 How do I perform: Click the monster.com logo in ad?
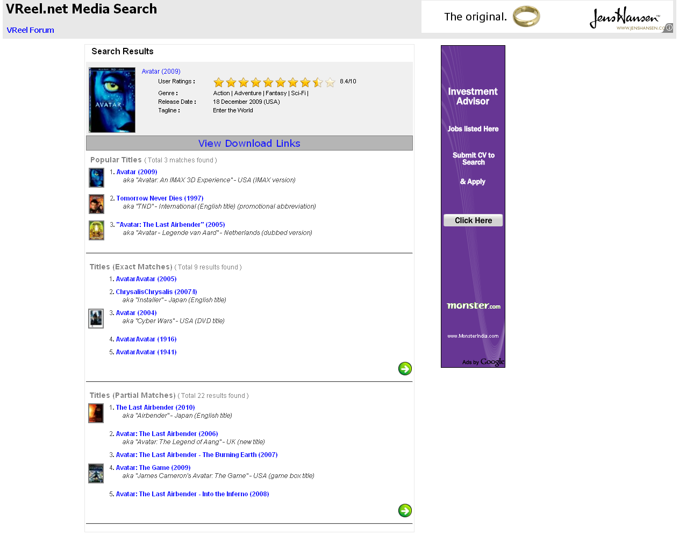(473, 305)
